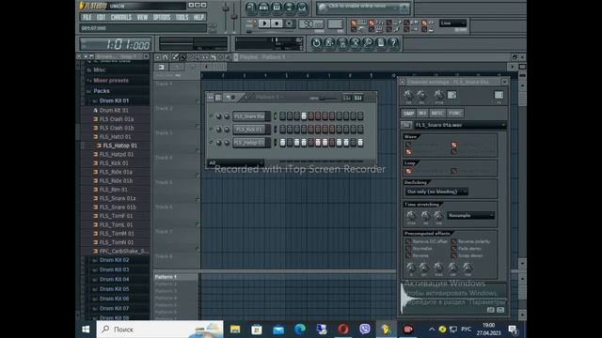Viewport: 602px width, 338px height.
Task: Open Microsoft Edge from taskbar
Action: pos(300,330)
